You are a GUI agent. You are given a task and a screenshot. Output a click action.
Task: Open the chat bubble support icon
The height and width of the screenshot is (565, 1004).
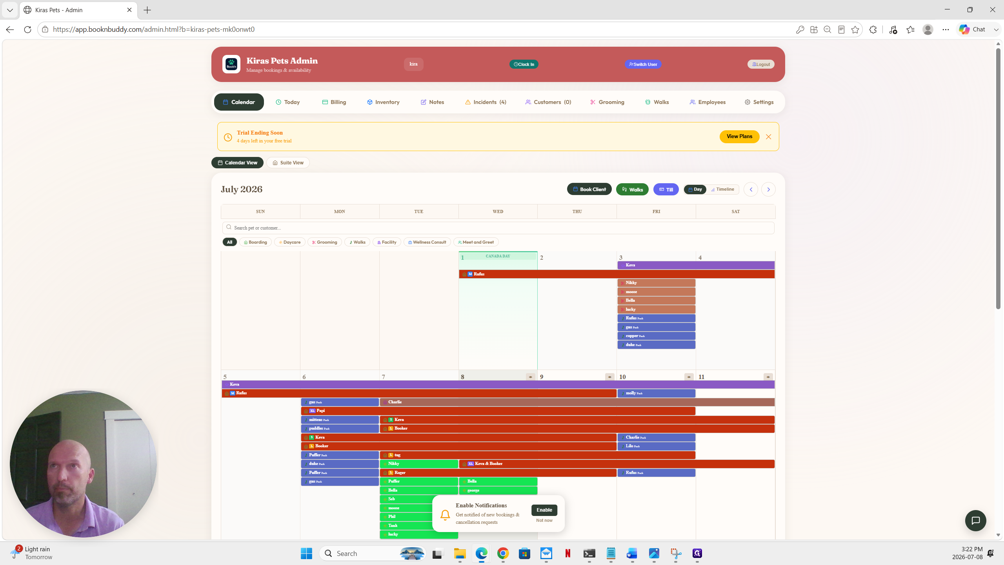point(975,521)
